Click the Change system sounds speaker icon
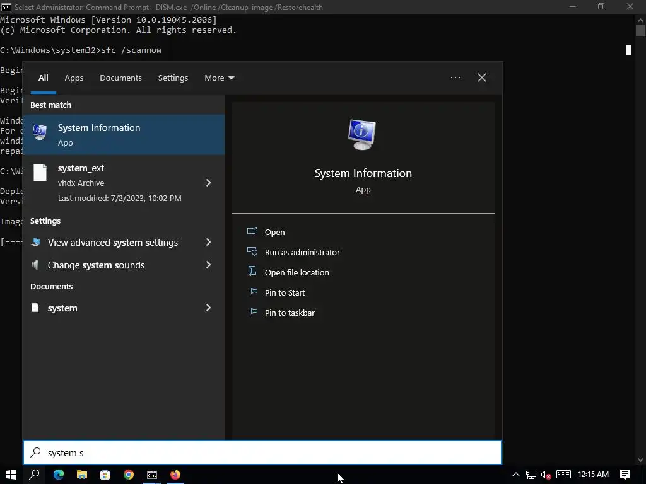 point(35,265)
